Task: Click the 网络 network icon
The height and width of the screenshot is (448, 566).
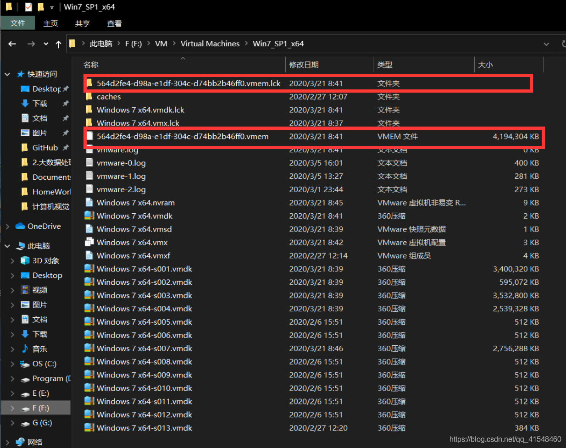Action: 20,442
